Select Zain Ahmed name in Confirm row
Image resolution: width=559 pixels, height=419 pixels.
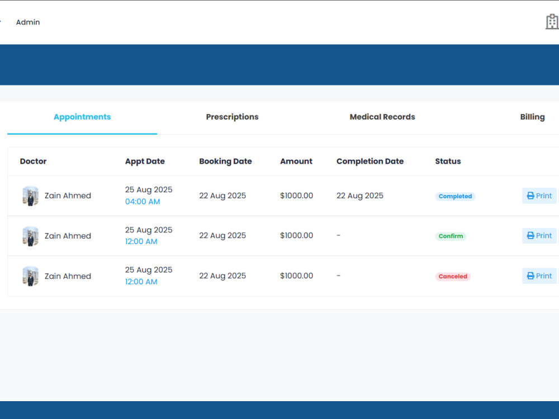click(68, 236)
